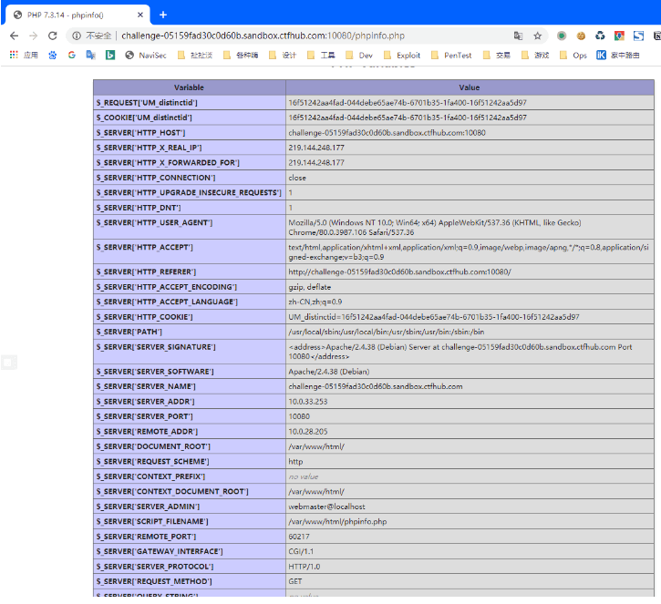
Task: Select the $_SERVER['PATH'] variable cell
Action: pyautogui.click(x=190, y=332)
